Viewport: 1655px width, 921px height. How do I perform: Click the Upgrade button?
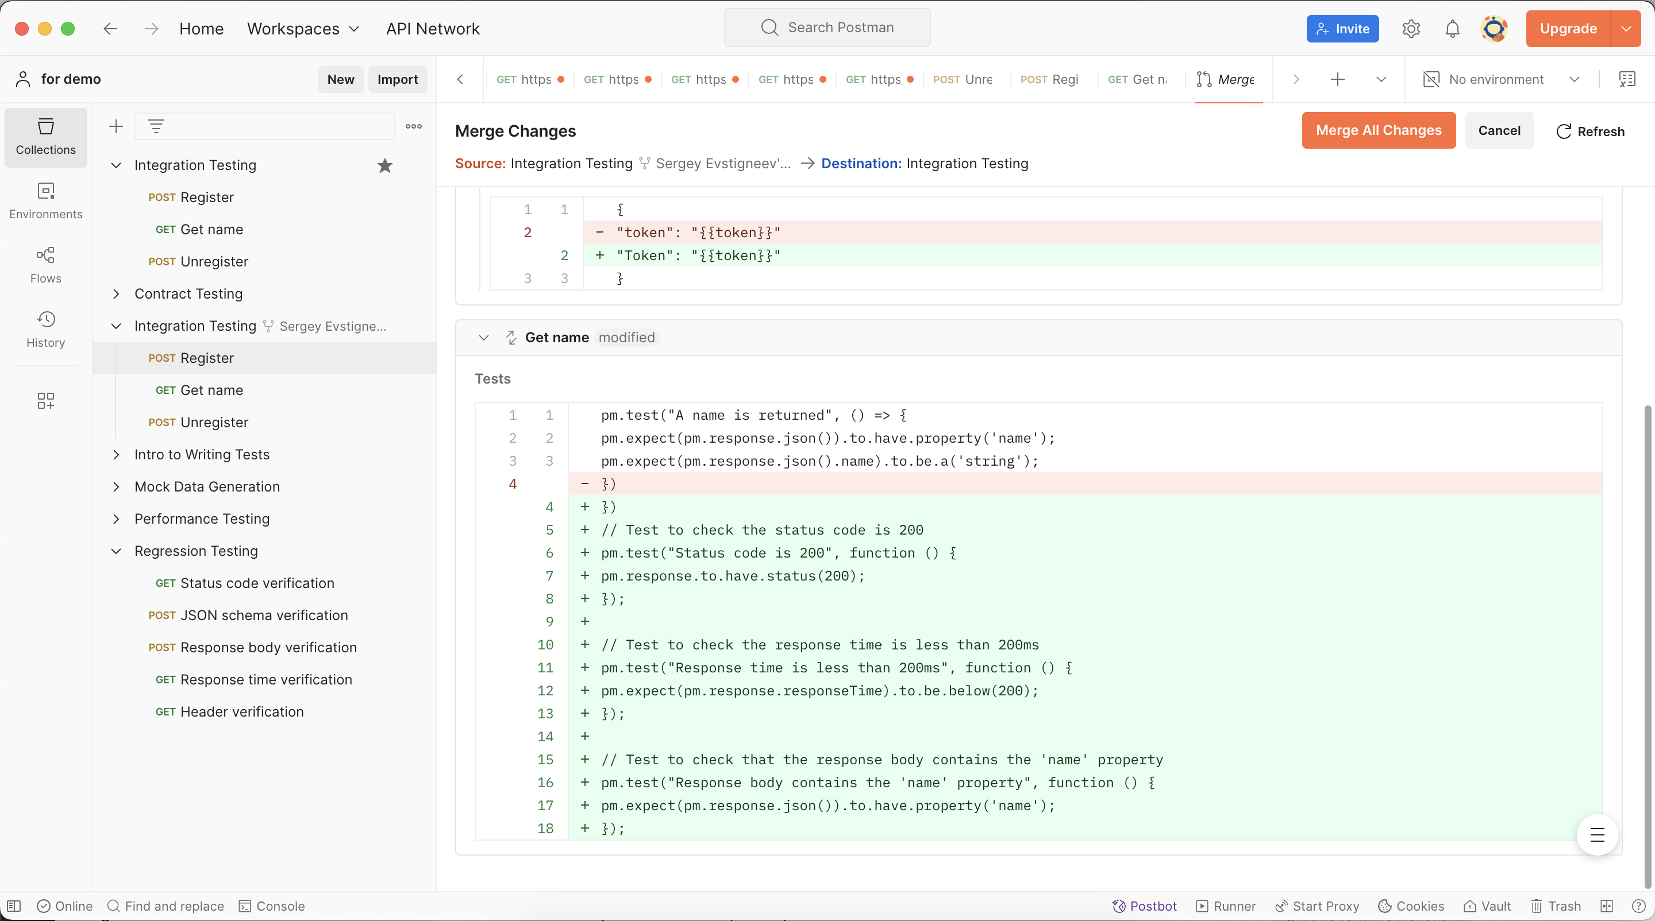(1568, 28)
